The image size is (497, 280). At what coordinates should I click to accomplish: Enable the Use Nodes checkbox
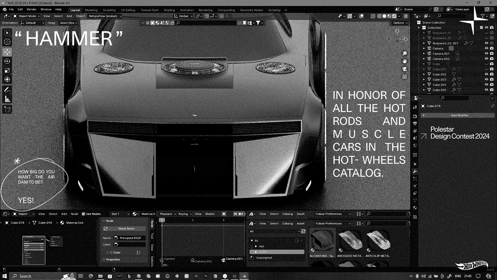[83, 214]
